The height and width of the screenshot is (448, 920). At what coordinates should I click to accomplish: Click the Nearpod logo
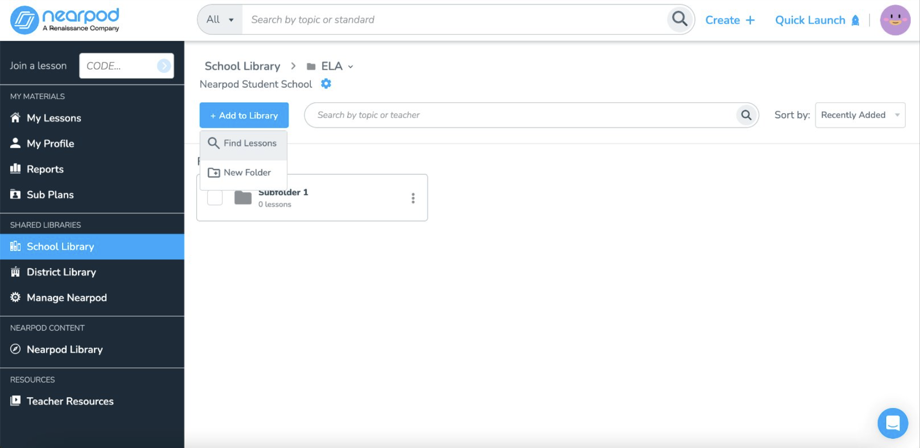pos(65,20)
